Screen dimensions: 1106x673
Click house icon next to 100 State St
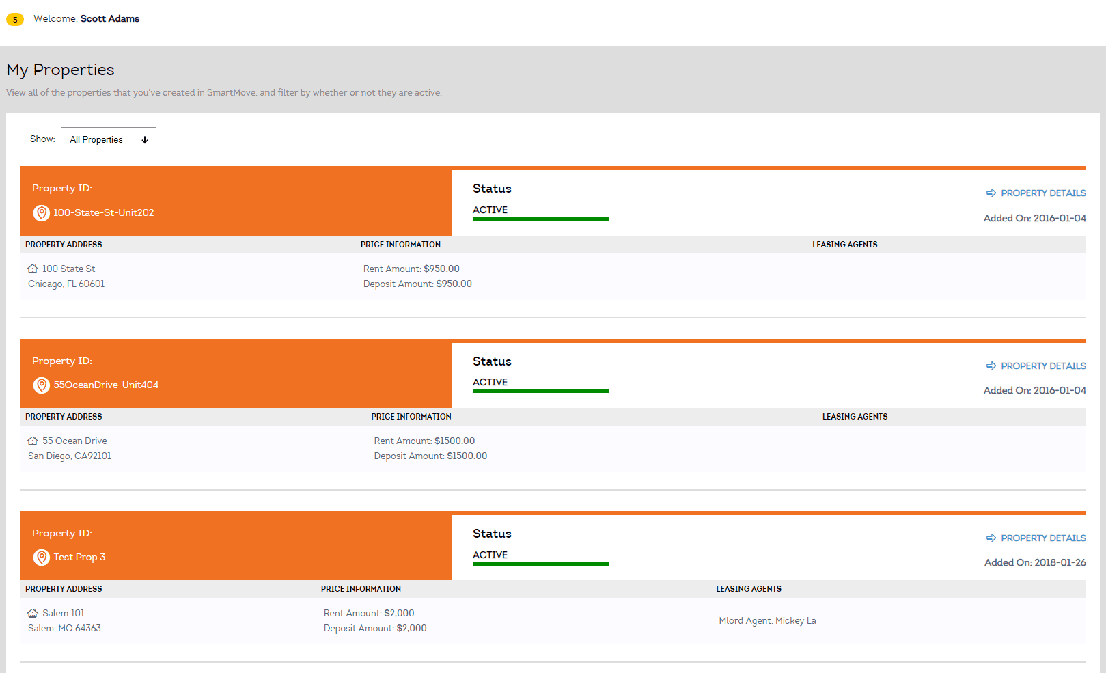click(33, 269)
